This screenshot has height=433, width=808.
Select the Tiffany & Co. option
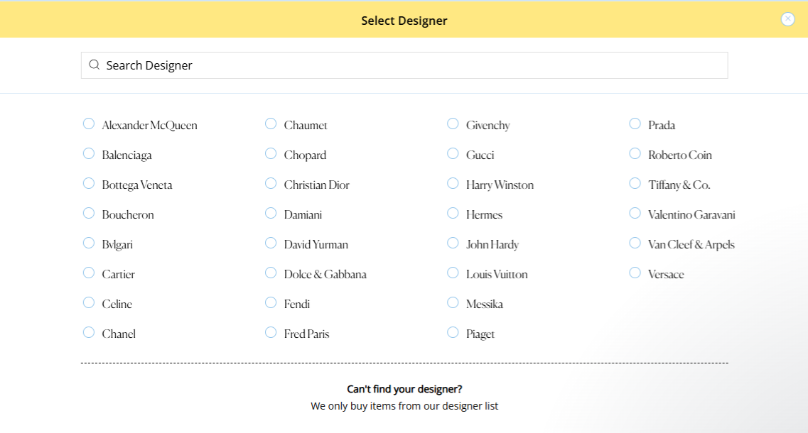pyautogui.click(x=635, y=182)
